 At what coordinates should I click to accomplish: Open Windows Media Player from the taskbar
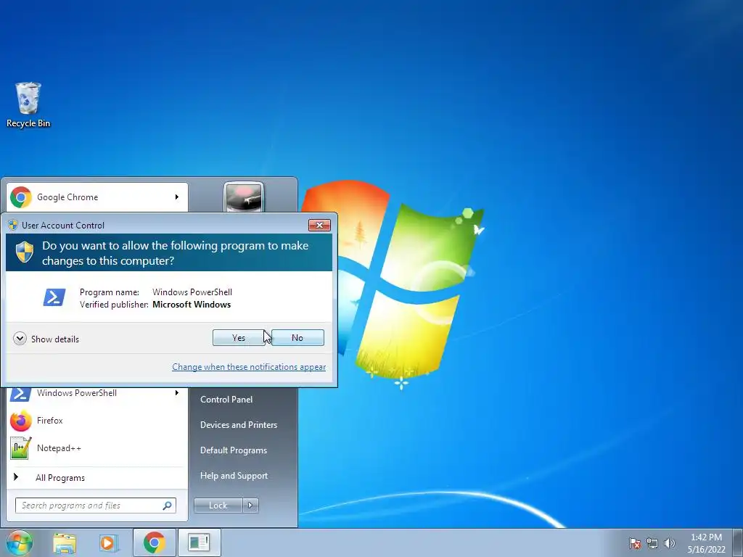click(x=108, y=543)
